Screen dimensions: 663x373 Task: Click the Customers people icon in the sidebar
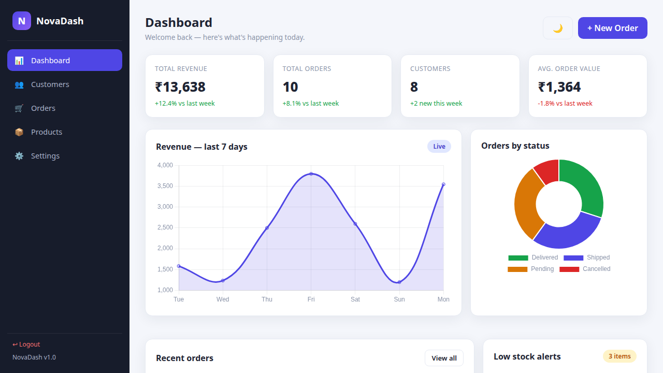(19, 84)
